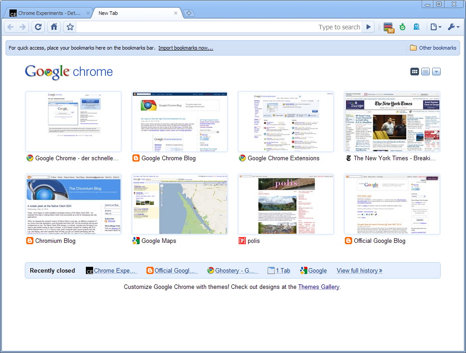Open the Google Maps thumbnail
The image size is (466, 353).
tap(180, 204)
